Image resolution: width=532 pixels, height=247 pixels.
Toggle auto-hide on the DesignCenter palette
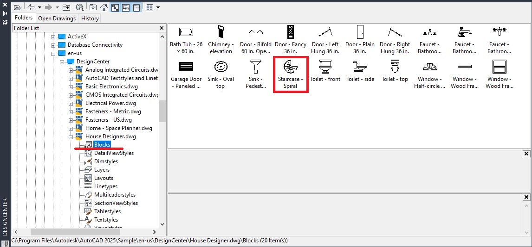5,14
